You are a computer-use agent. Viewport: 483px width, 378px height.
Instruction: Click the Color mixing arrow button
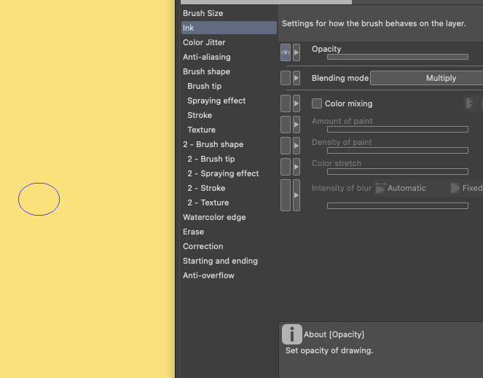[297, 103]
